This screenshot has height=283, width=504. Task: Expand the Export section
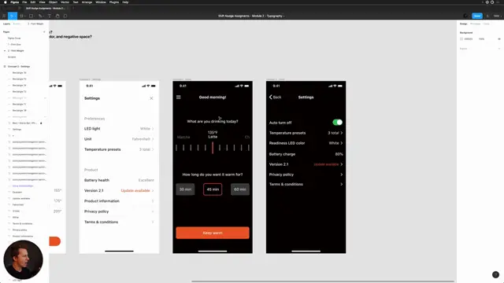[x=499, y=49]
